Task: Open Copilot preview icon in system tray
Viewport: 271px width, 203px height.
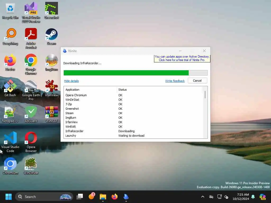Action: point(263,197)
